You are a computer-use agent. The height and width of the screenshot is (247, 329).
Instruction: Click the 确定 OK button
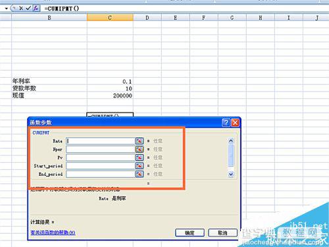pos(190,233)
